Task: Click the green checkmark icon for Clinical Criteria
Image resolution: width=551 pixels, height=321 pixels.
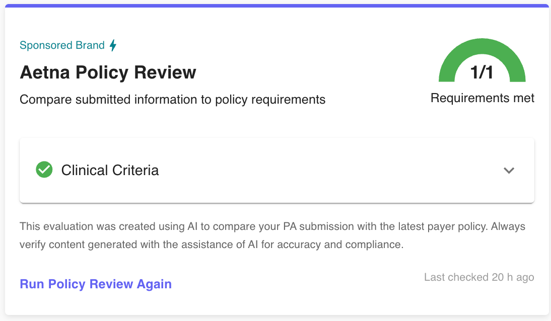Action: [x=44, y=170]
